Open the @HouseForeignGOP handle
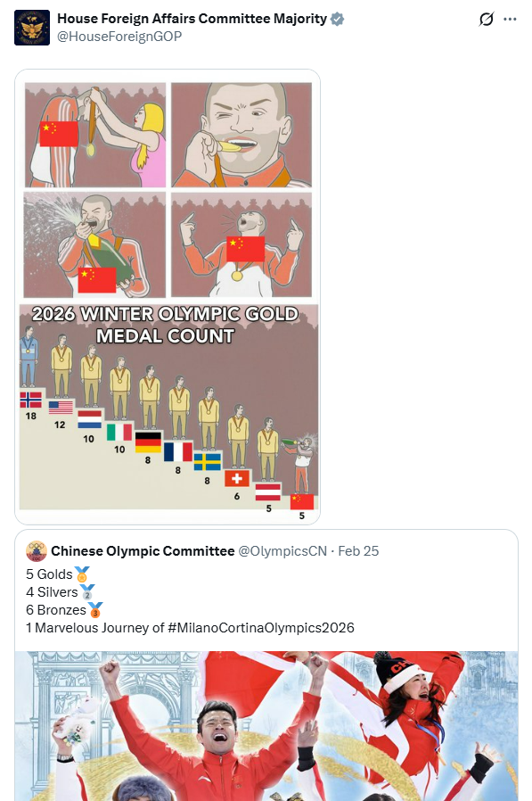 (119, 37)
